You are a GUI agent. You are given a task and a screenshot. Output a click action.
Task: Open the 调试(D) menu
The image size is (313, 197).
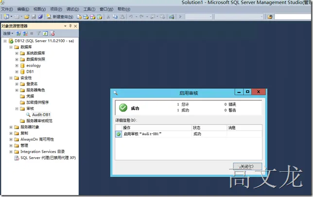[x=73, y=9]
